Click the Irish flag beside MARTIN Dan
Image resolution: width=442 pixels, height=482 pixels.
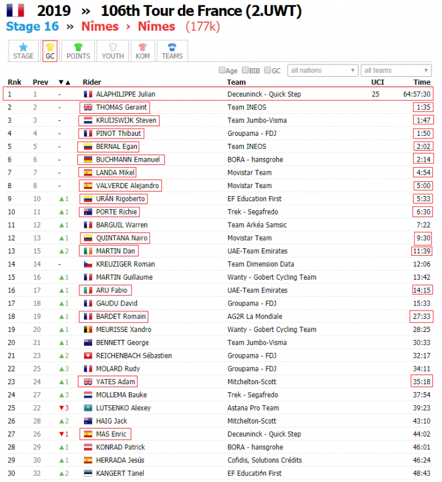tap(88, 251)
